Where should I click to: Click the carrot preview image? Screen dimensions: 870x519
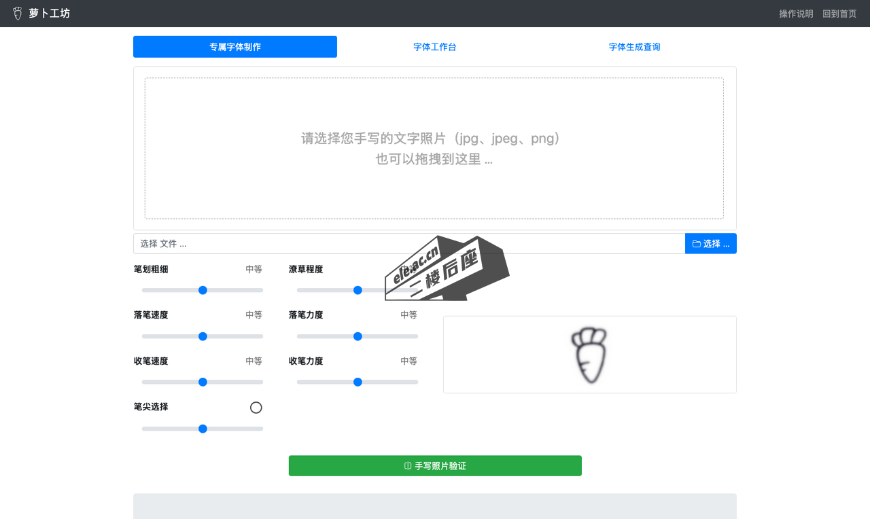pos(589,355)
